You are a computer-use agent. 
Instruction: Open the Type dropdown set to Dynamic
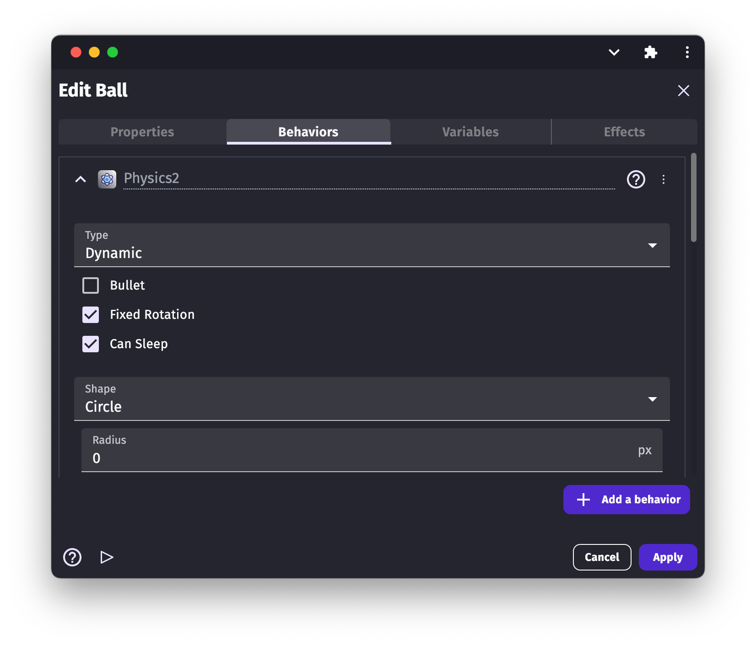372,245
